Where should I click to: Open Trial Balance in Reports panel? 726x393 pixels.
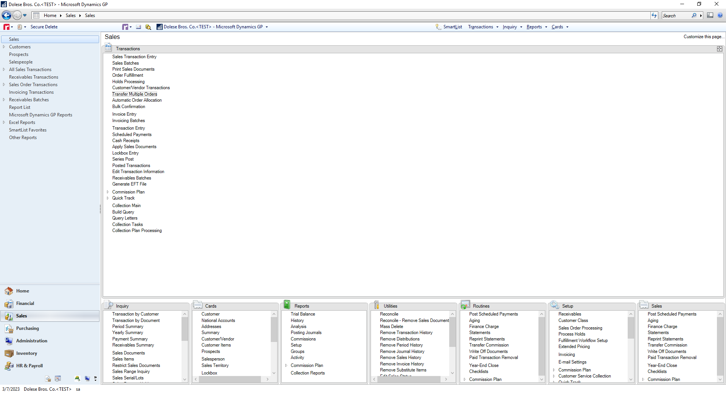click(303, 314)
